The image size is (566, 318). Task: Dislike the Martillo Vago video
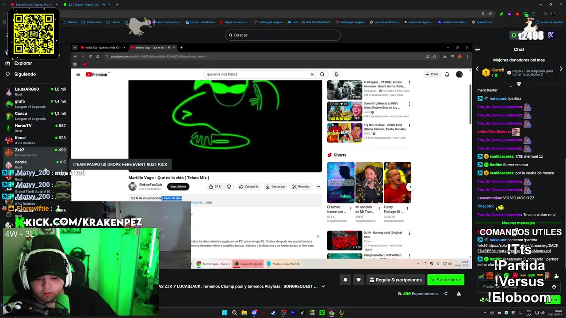(229, 186)
